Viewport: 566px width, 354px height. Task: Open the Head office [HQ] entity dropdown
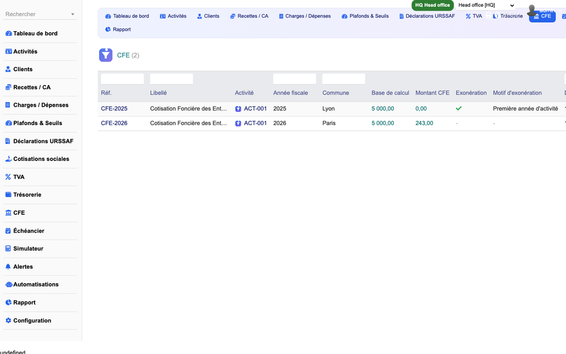(x=486, y=5)
